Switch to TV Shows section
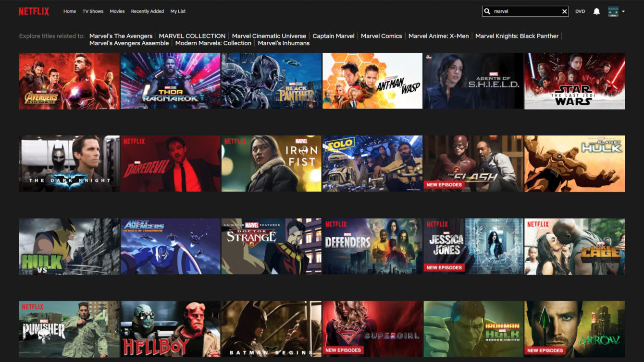The height and width of the screenshot is (362, 644). (x=92, y=11)
